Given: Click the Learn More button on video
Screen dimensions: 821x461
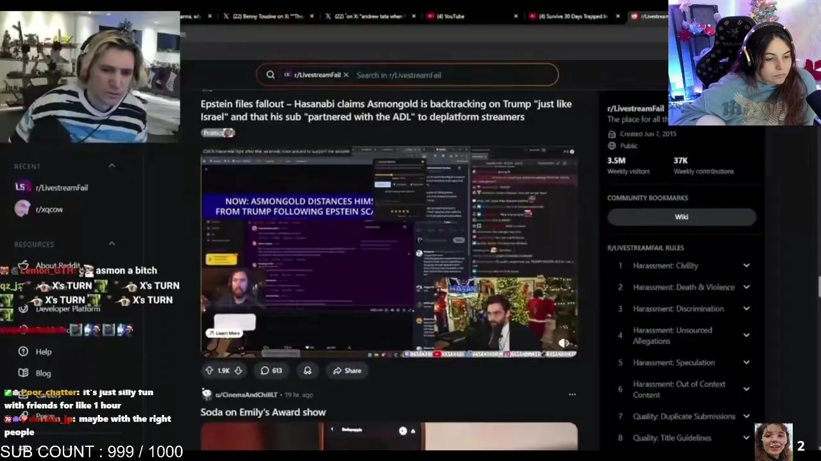Looking at the screenshot, I should [224, 333].
